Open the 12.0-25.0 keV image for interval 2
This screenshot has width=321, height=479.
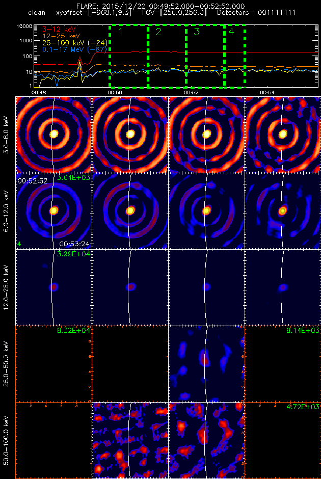[130, 287]
